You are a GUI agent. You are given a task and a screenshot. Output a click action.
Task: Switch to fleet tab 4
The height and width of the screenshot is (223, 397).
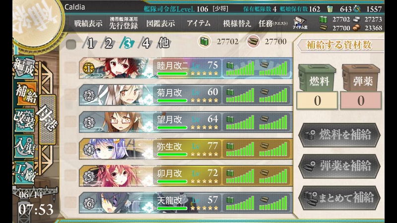145,43
